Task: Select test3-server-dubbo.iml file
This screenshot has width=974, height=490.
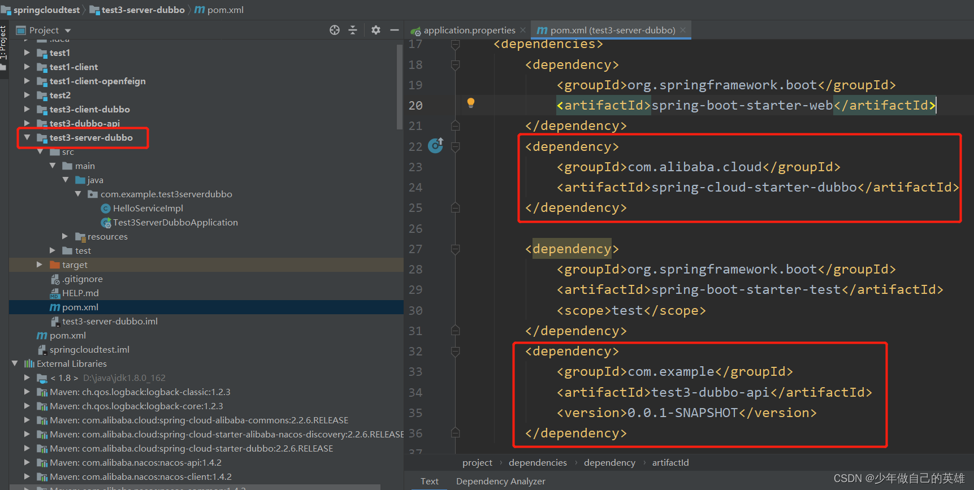Action: tap(110, 321)
